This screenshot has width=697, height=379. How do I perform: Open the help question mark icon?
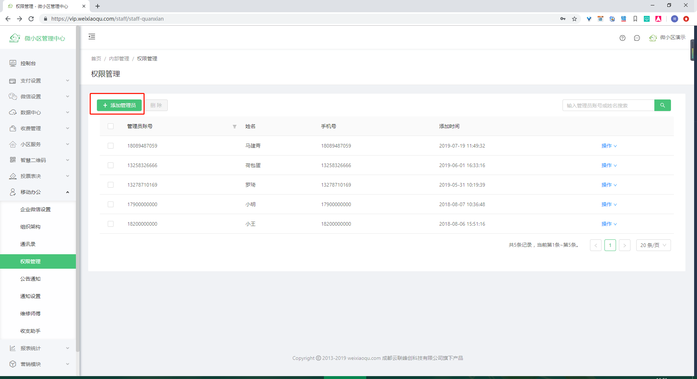click(x=623, y=38)
